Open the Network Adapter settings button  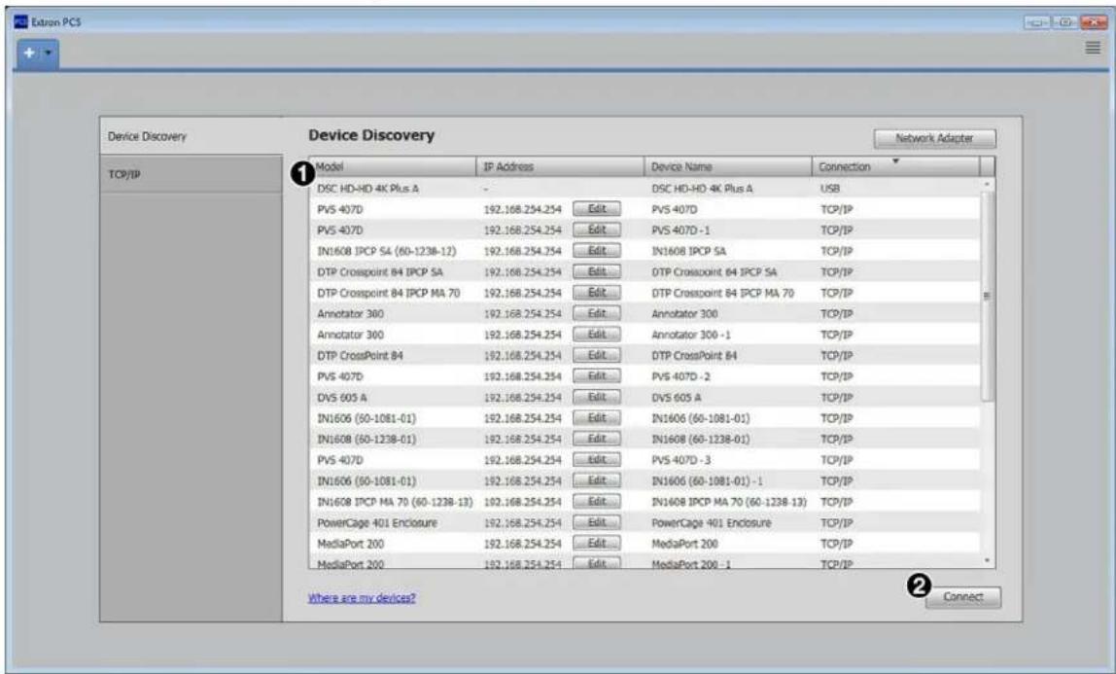[934, 138]
